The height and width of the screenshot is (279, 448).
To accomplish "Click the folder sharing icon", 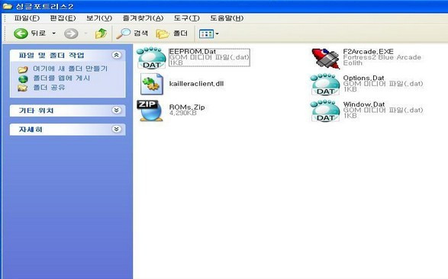I will pos(23,88).
